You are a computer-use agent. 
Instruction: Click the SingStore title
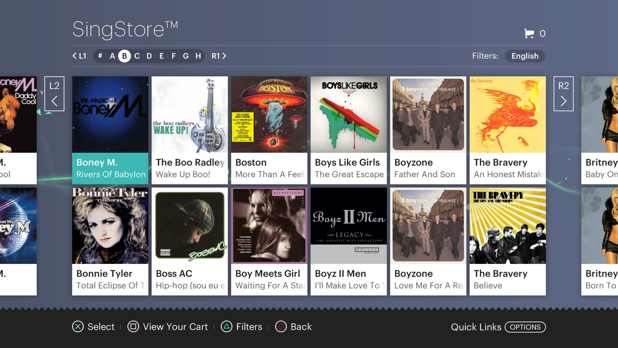pyautogui.click(x=125, y=29)
